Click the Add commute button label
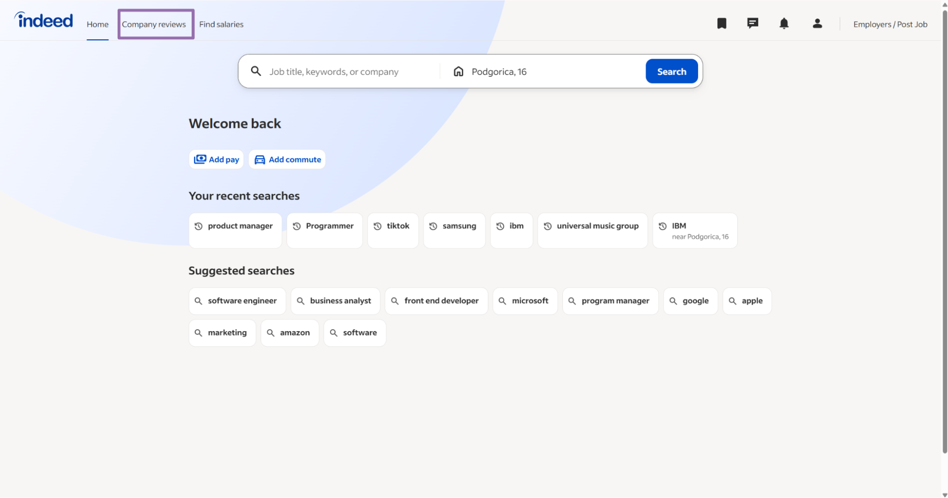948x498 pixels. [295, 160]
